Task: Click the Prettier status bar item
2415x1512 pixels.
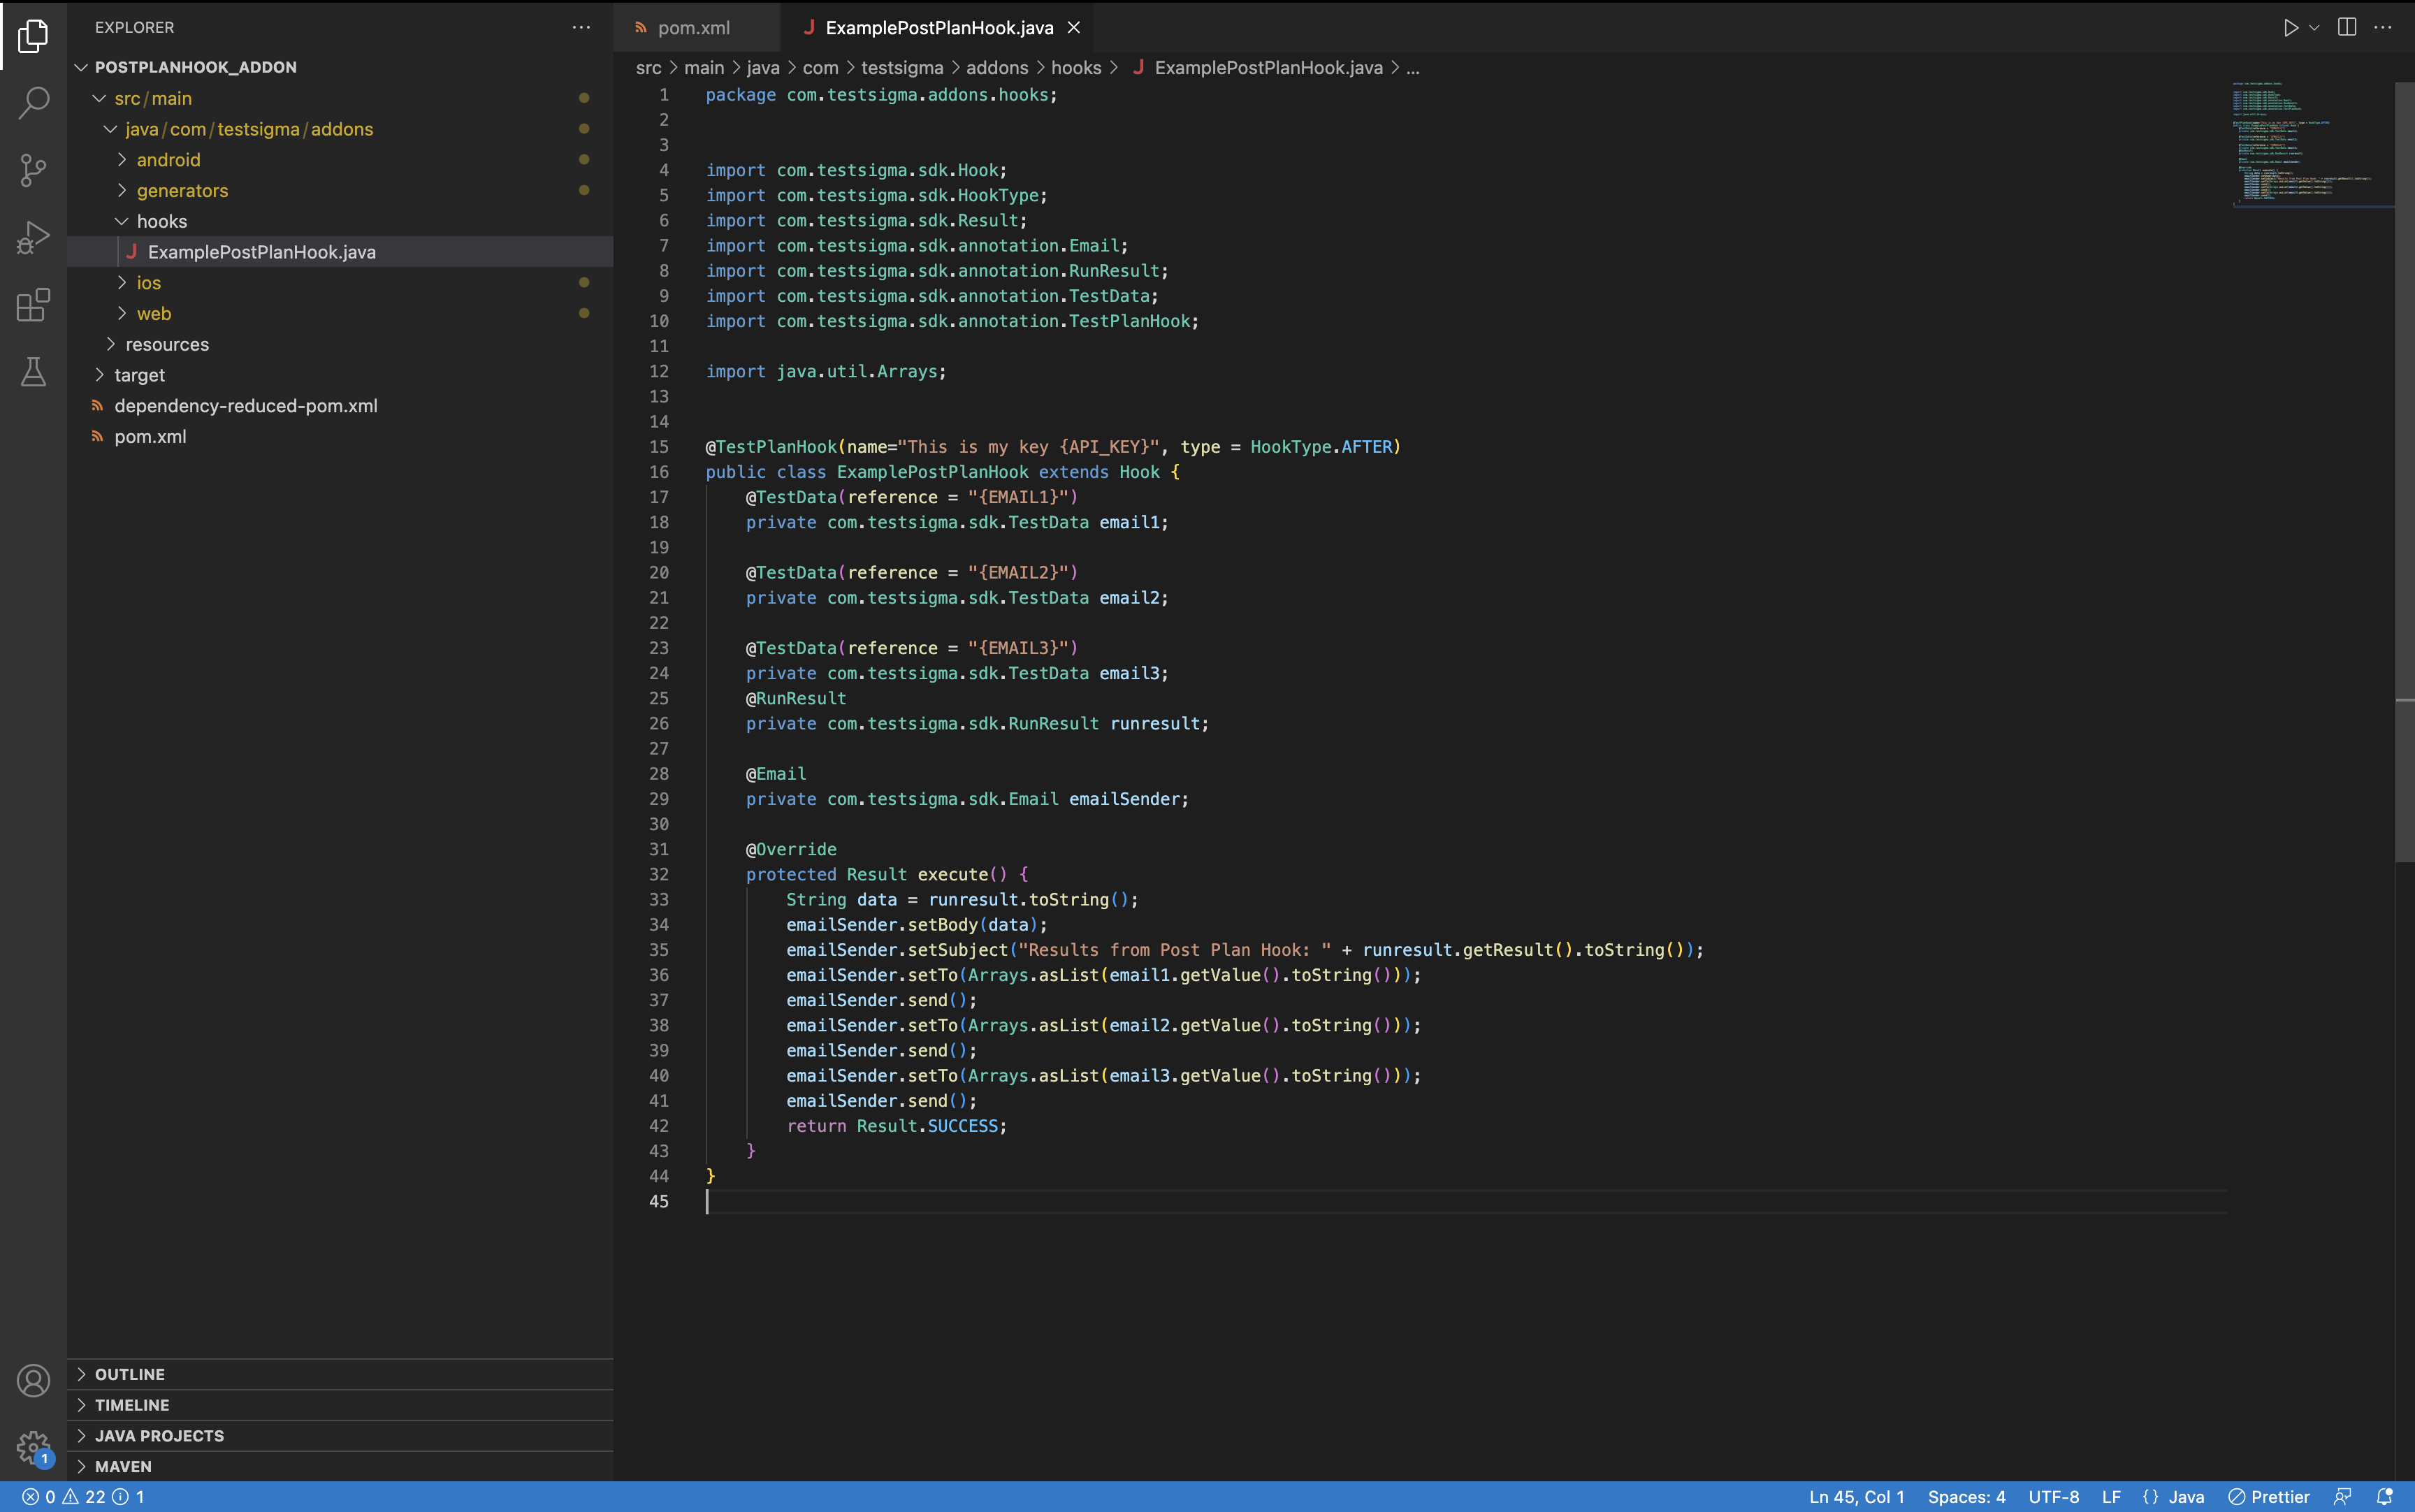Action: [x=2268, y=1497]
